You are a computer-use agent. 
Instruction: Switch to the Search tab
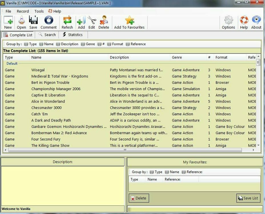pyautogui.click(x=47, y=35)
